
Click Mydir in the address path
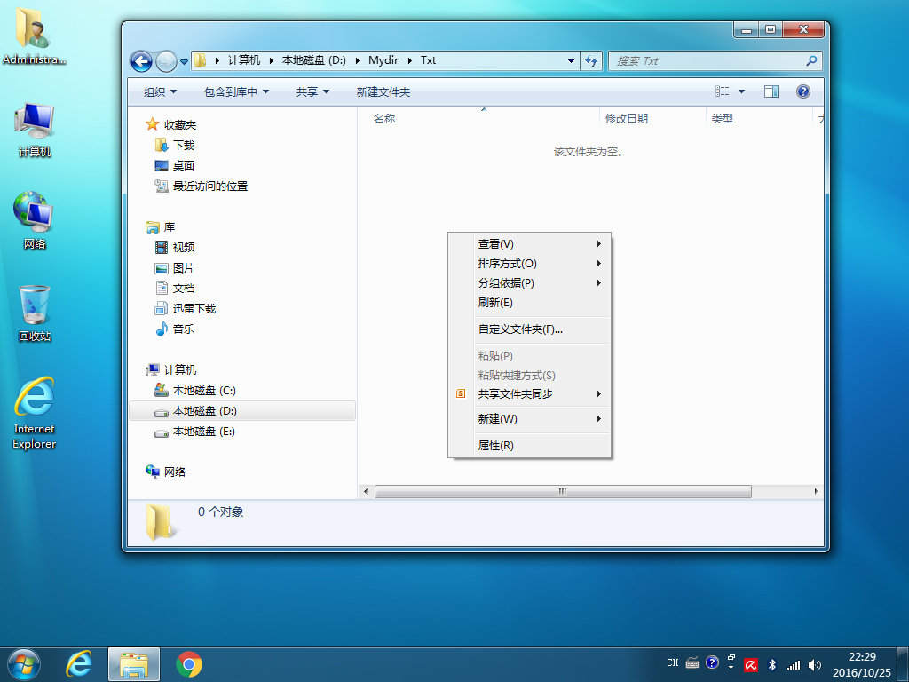pos(383,60)
